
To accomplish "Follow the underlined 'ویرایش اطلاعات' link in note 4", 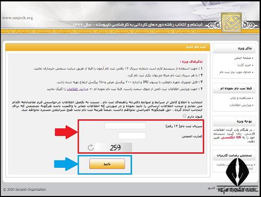I will tap(77, 89).
